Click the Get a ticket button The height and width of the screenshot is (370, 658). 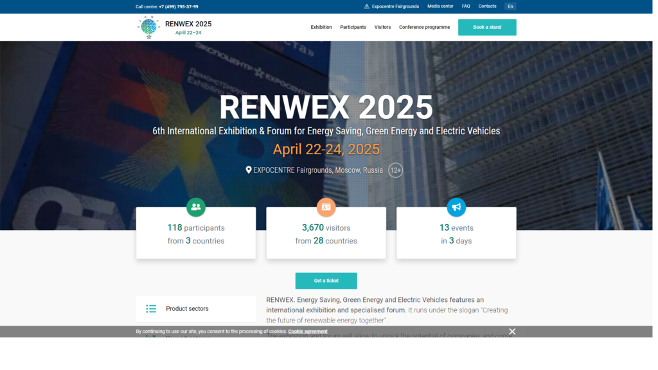pyautogui.click(x=326, y=281)
